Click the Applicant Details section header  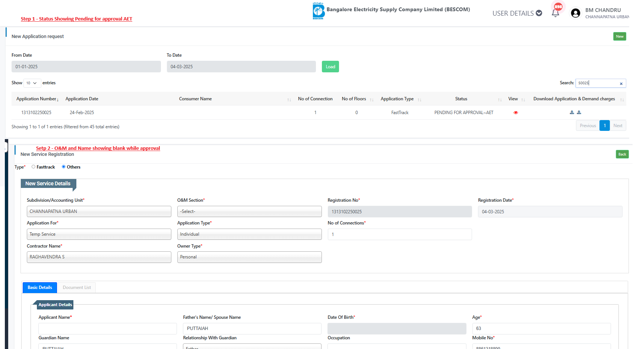click(55, 305)
